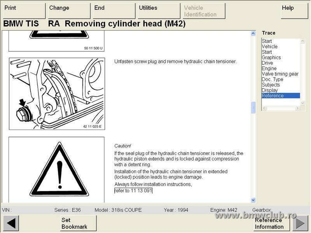Click the back arrow navigation icon

[x=11, y=224]
